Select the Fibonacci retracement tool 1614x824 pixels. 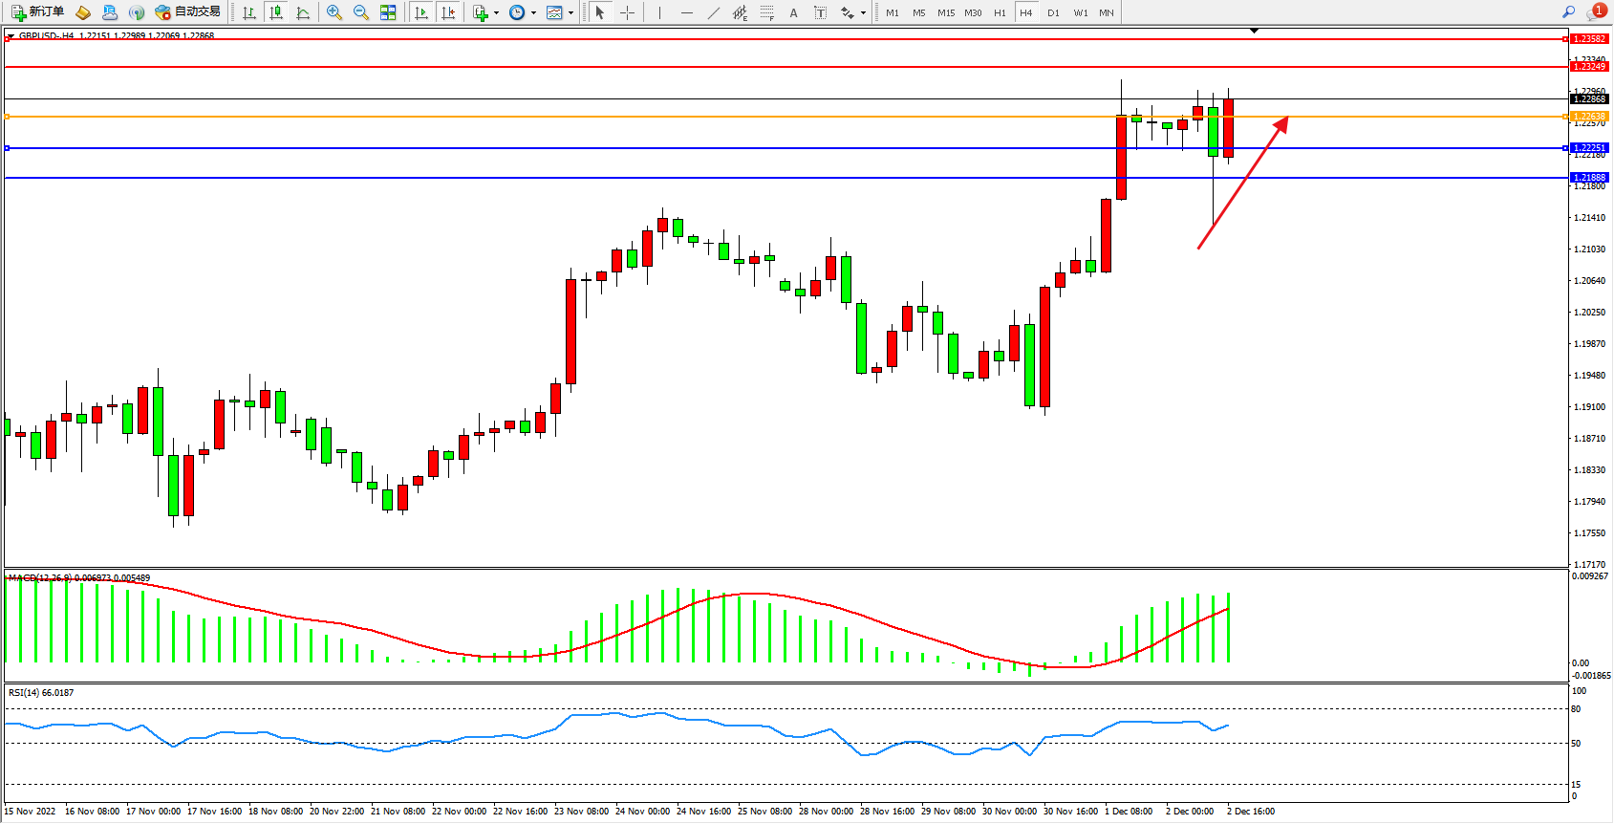point(766,12)
